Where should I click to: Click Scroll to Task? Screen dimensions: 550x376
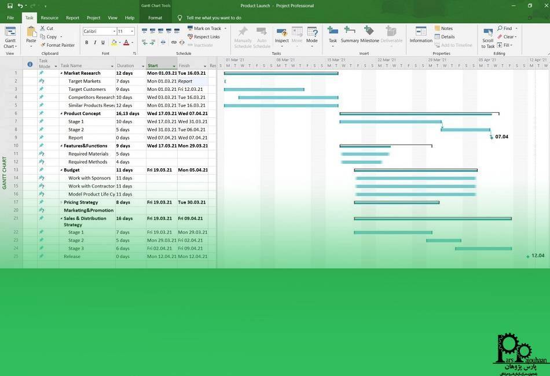pos(488,38)
